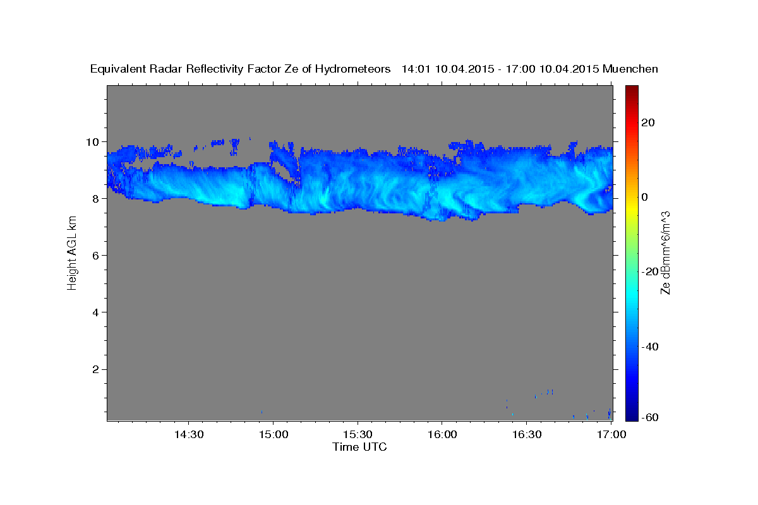
Task: Click the colorbar label -20
Action: (x=650, y=271)
